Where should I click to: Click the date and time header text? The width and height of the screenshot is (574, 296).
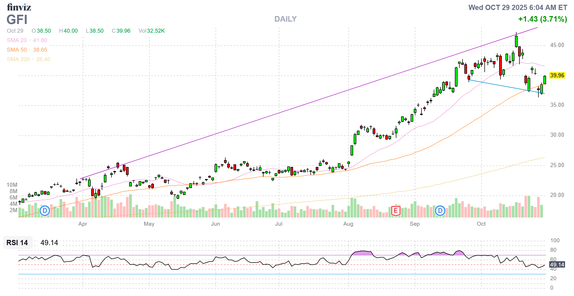point(518,7)
